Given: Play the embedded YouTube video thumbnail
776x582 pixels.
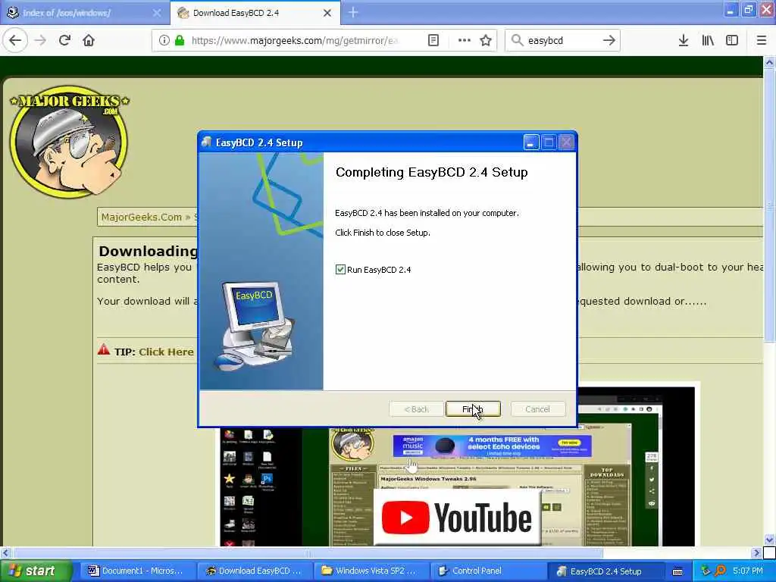Looking at the screenshot, I should (457, 518).
